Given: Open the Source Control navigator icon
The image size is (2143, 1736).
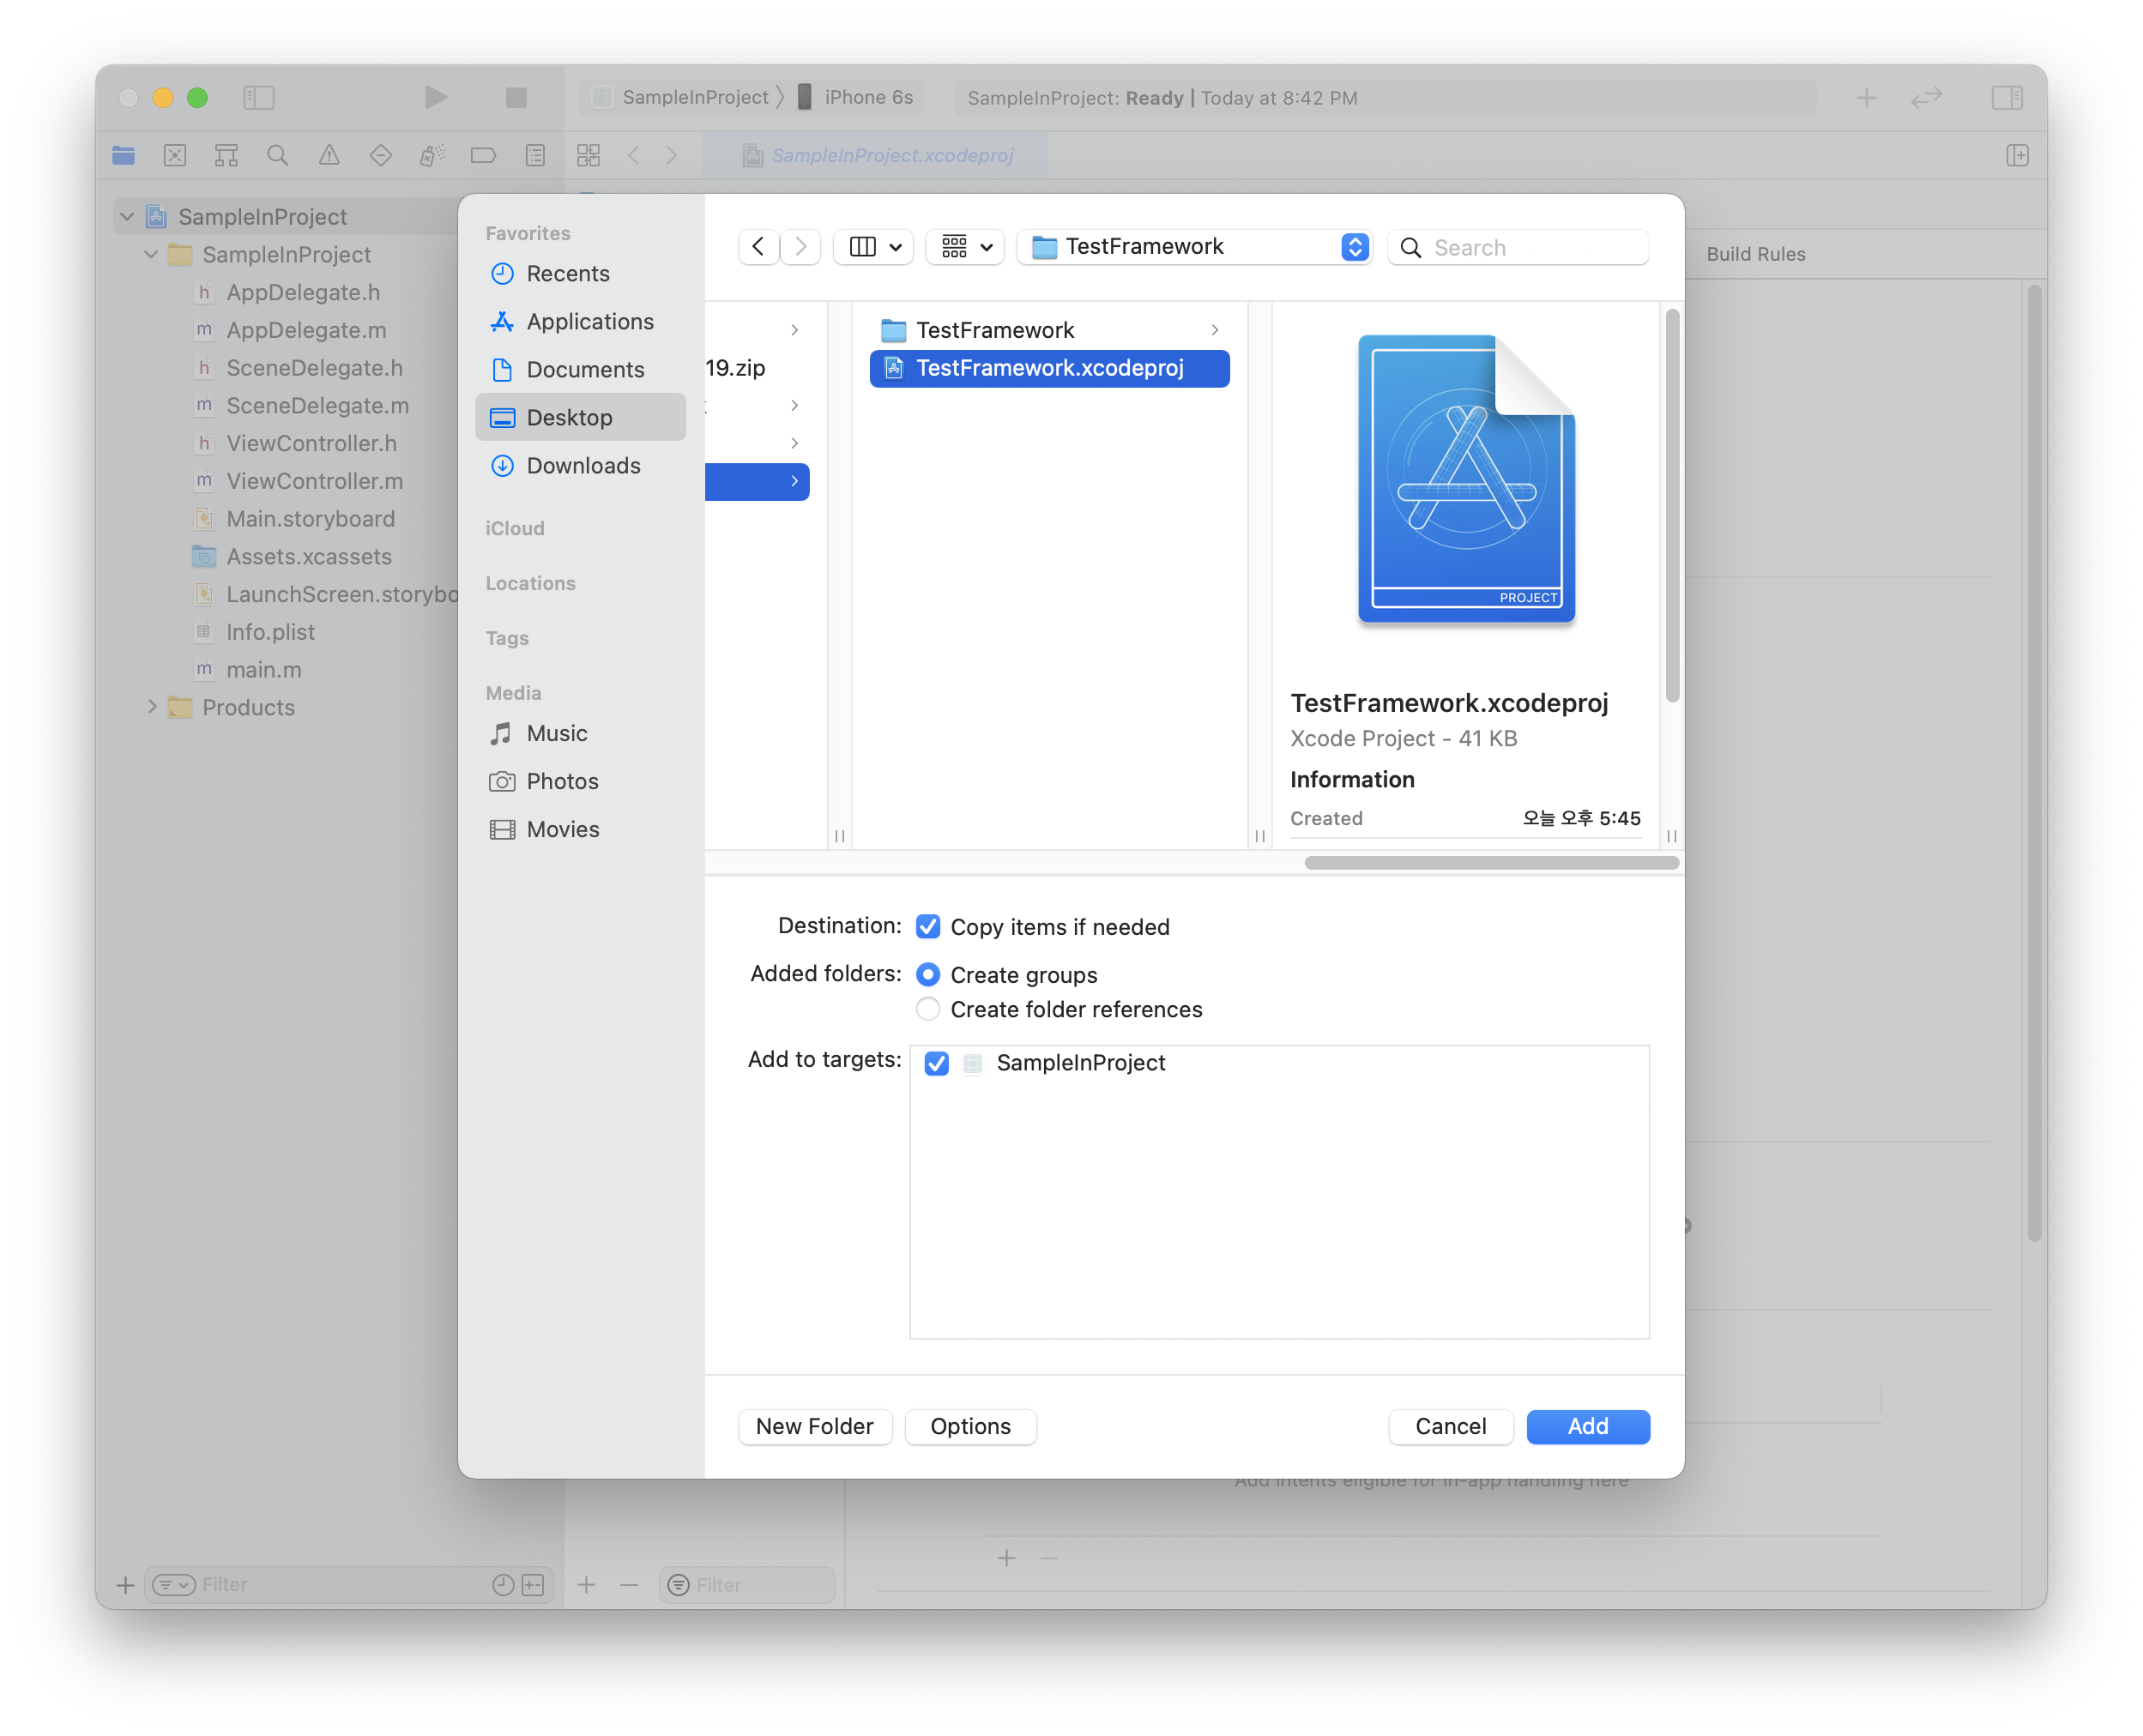Looking at the screenshot, I should coord(175,155).
